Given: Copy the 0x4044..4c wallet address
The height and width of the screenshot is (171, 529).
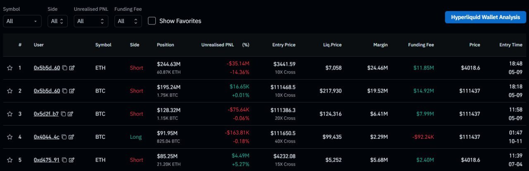Looking at the screenshot, I should [64, 137].
